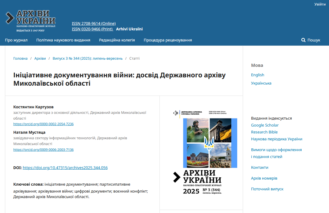The height and width of the screenshot is (213, 329).
Task: Select Редакційна колегія in navigation
Action: (x=117, y=40)
